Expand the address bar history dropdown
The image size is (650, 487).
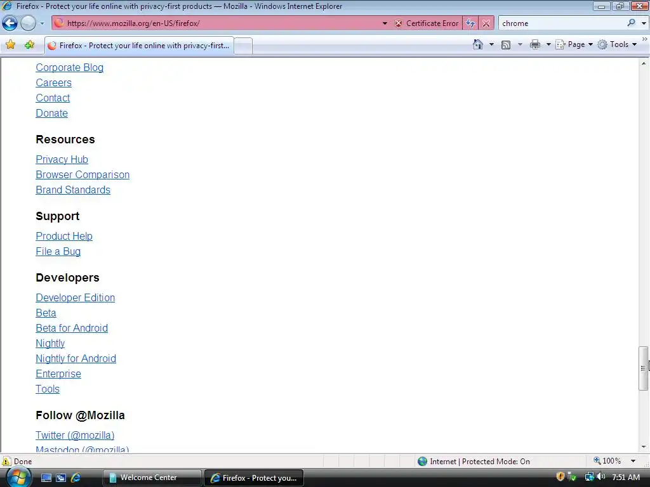click(x=385, y=23)
